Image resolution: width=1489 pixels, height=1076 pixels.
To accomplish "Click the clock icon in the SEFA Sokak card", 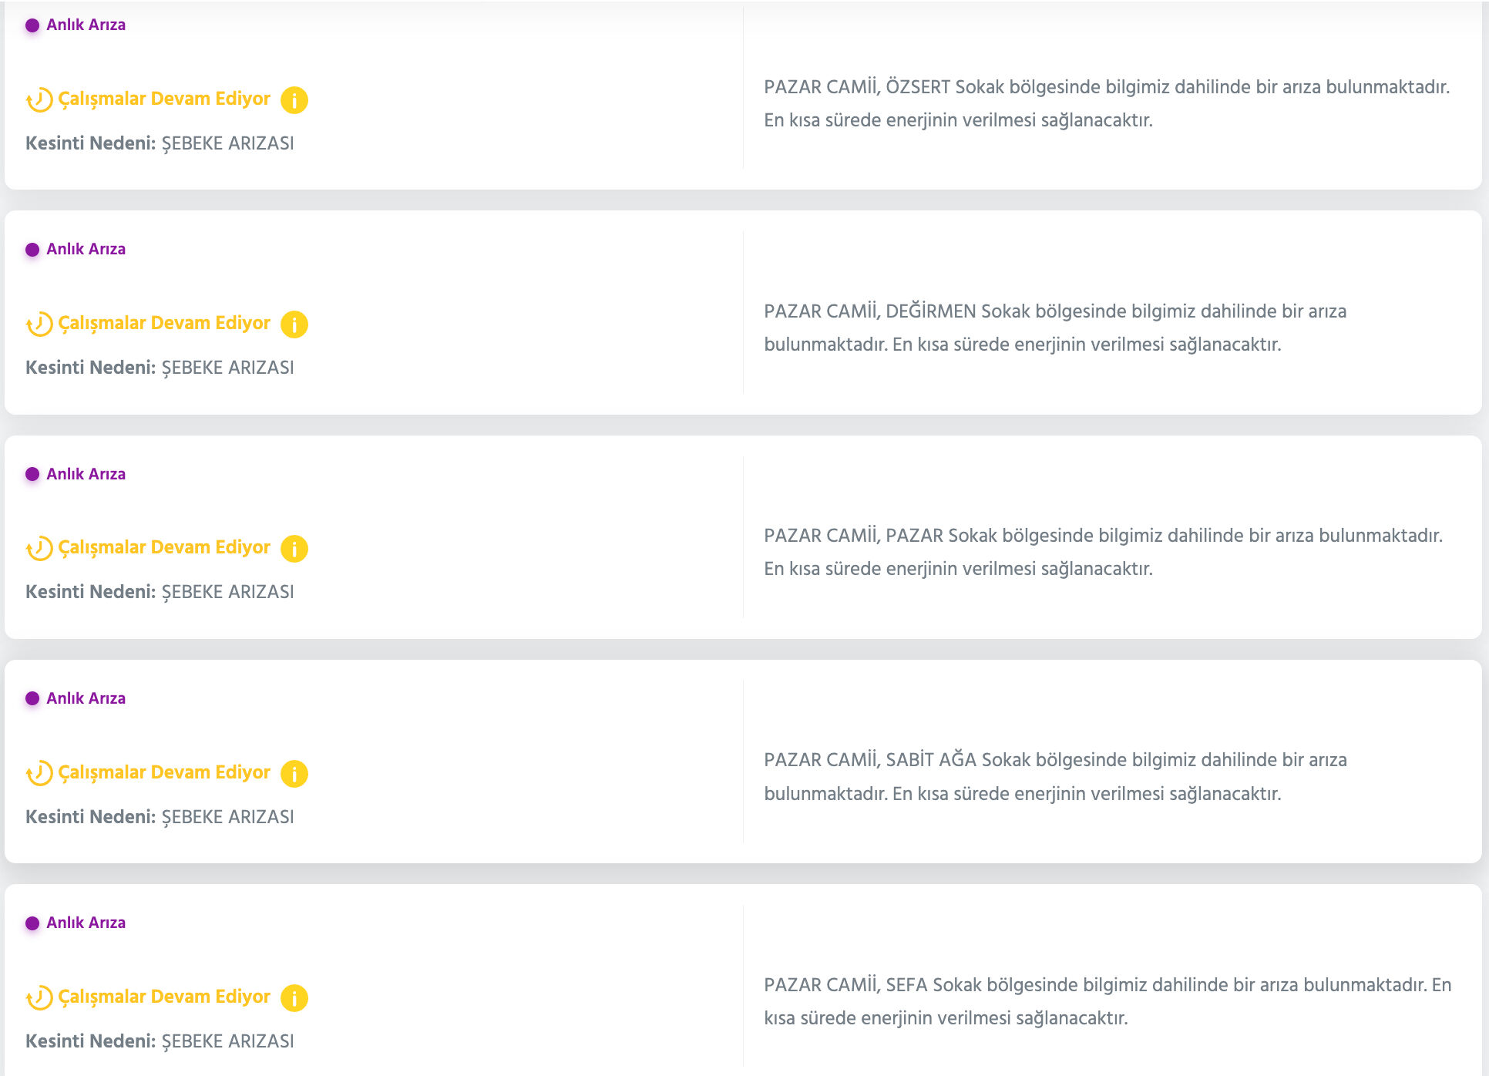I will point(39,997).
